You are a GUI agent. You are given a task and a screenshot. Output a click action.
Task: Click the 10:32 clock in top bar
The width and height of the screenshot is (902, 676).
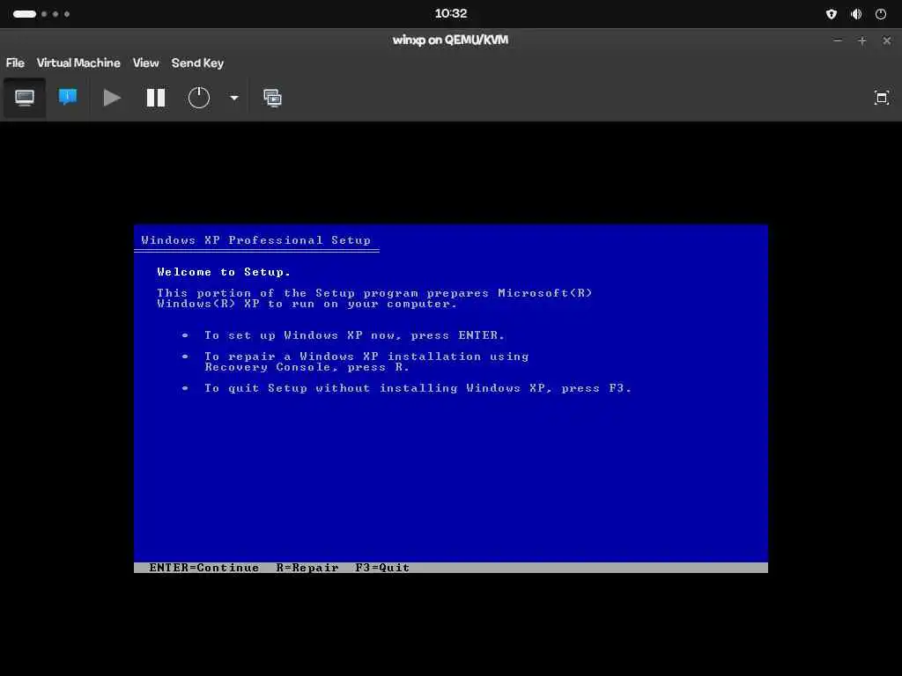tap(450, 13)
